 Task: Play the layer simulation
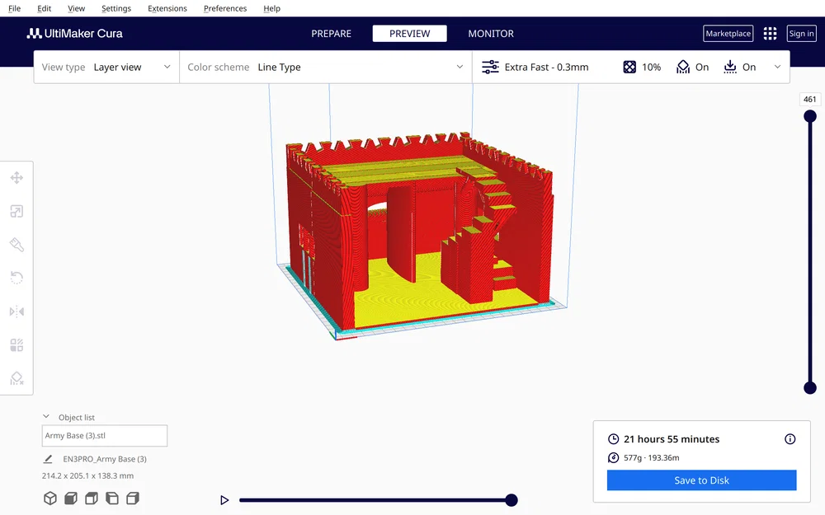pyautogui.click(x=224, y=500)
